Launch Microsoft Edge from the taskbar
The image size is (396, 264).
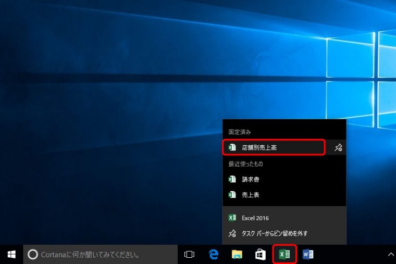click(x=214, y=254)
